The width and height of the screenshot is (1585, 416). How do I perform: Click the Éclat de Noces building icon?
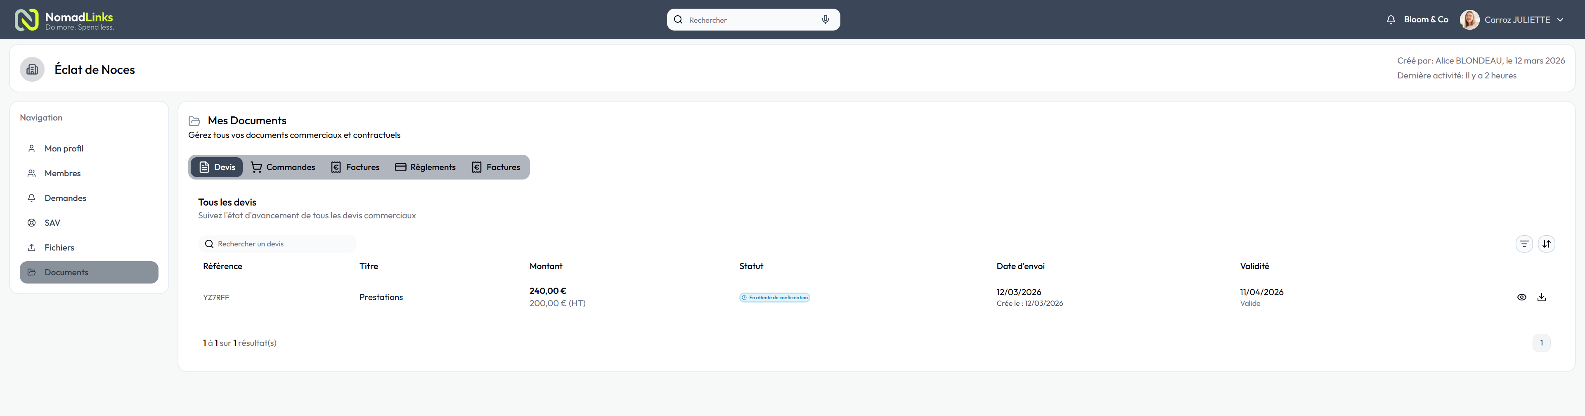click(32, 69)
